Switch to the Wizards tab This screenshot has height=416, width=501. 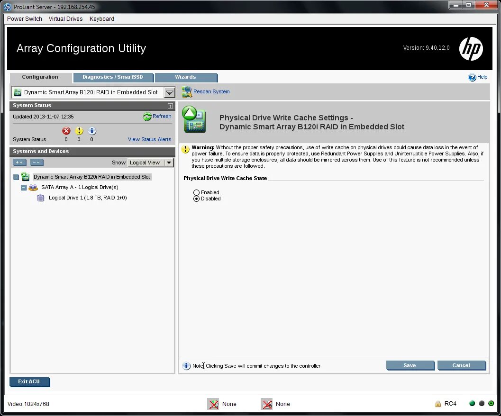pyautogui.click(x=186, y=77)
